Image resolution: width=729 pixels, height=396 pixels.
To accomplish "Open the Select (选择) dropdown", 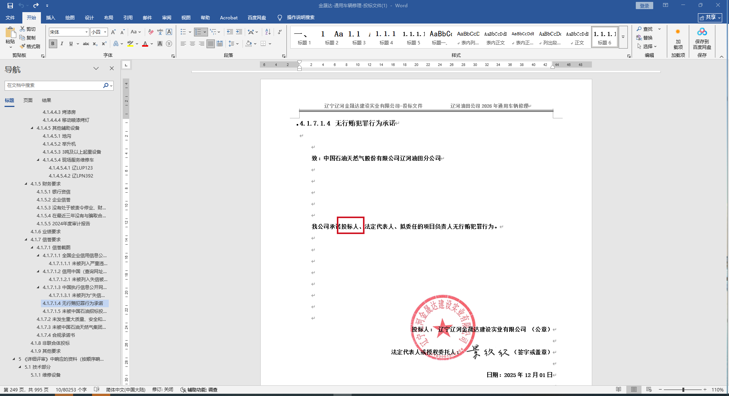I will (x=647, y=46).
